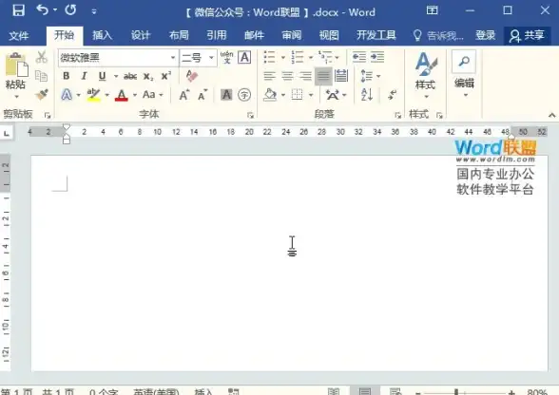Click the enclosed character 字 icon

point(244,95)
